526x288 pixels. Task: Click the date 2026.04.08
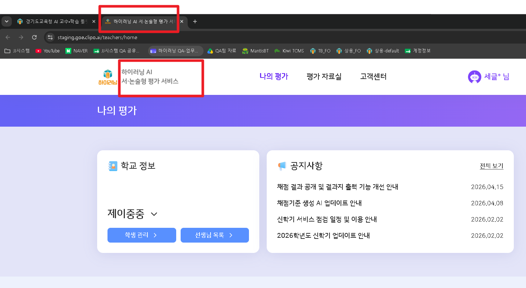pos(487,203)
